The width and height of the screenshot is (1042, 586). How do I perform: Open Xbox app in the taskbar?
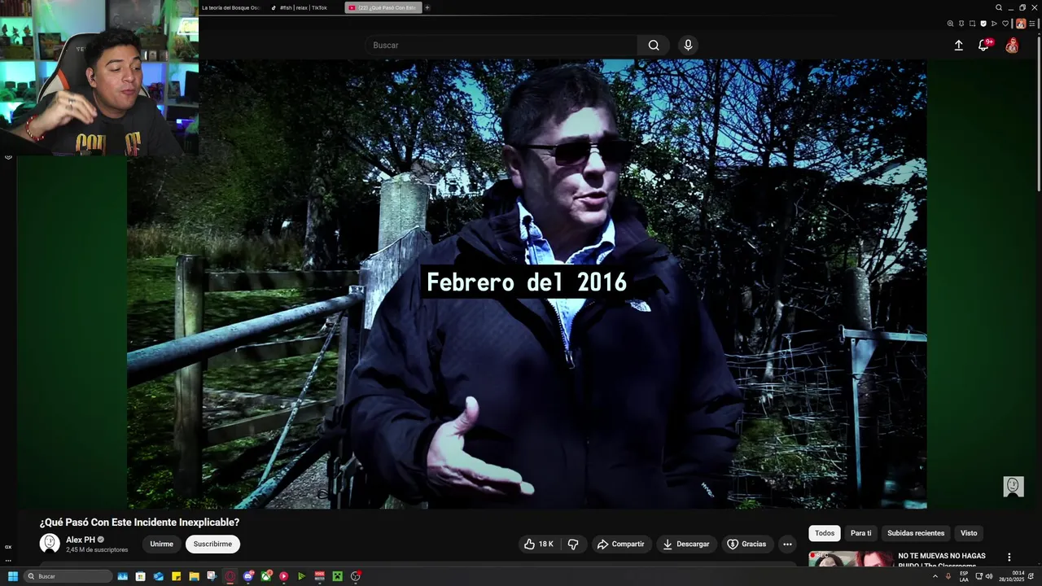point(266,576)
